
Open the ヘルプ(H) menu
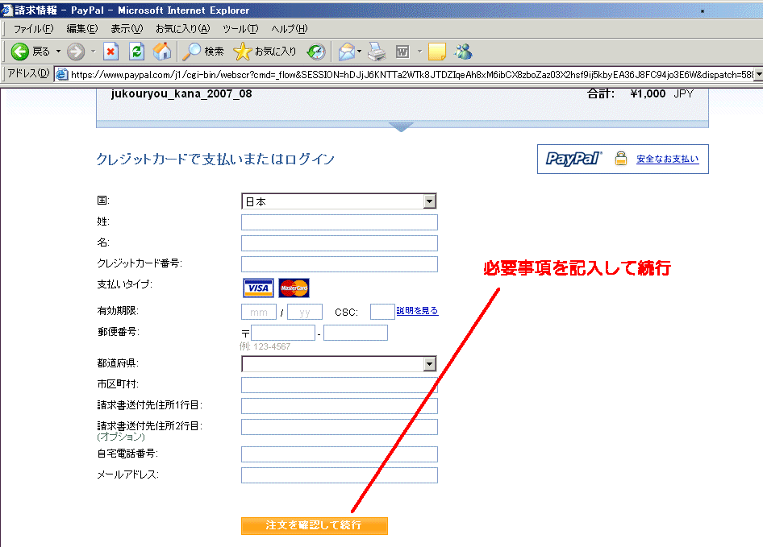(x=290, y=29)
